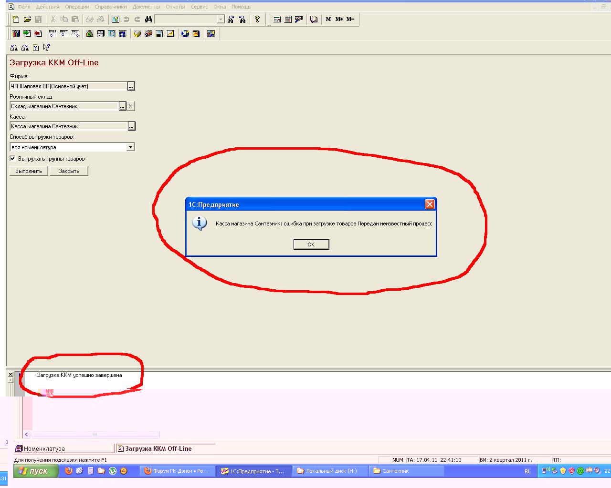Click the ПКО document icon

pos(75,34)
